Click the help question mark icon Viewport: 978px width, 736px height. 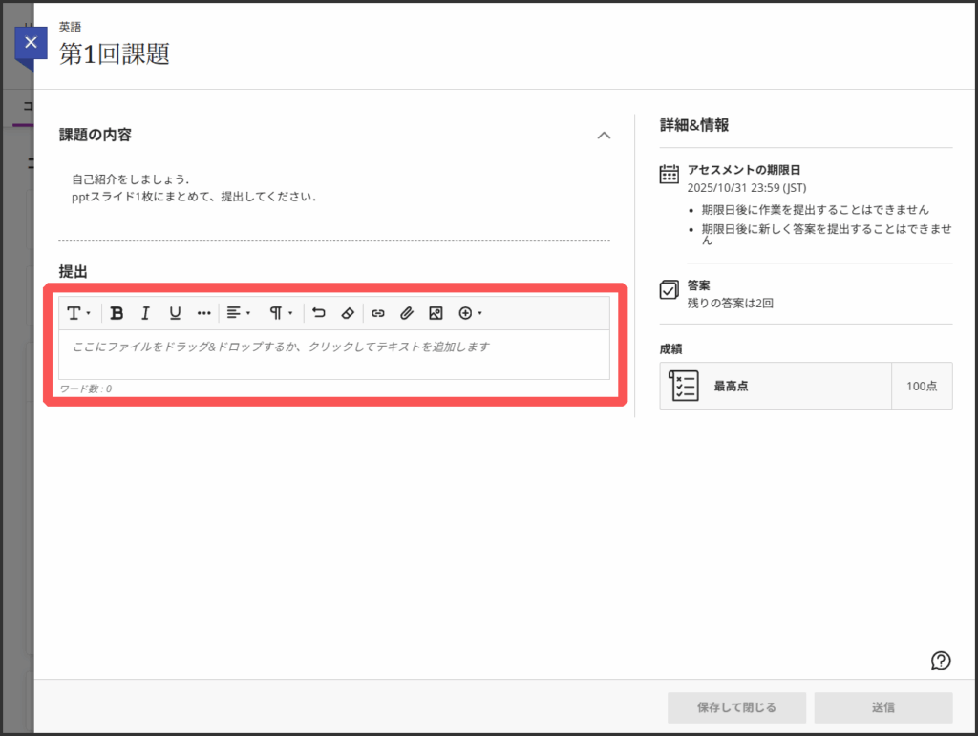point(941,661)
